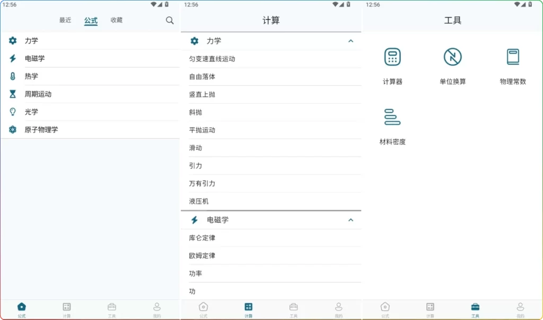Collapse the 力学 section on the calculation page

click(351, 41)
